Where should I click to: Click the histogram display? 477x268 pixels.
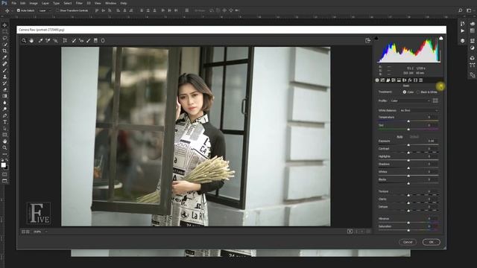[x=408, y=51]
